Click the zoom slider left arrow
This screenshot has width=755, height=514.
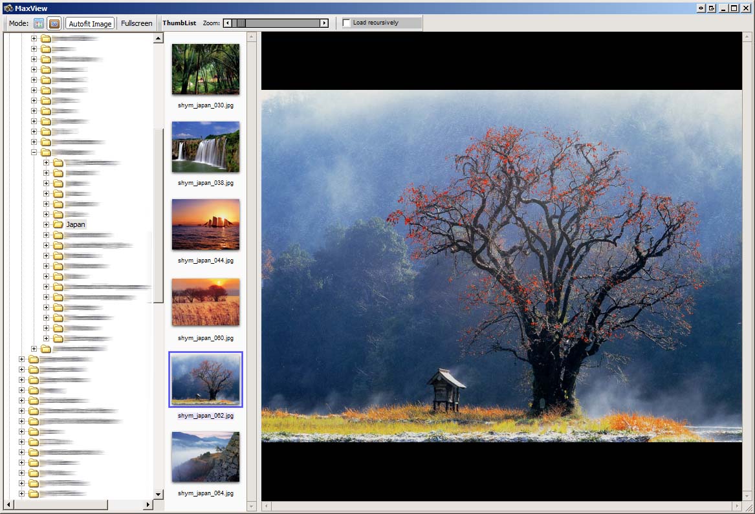tap(227, 23)
